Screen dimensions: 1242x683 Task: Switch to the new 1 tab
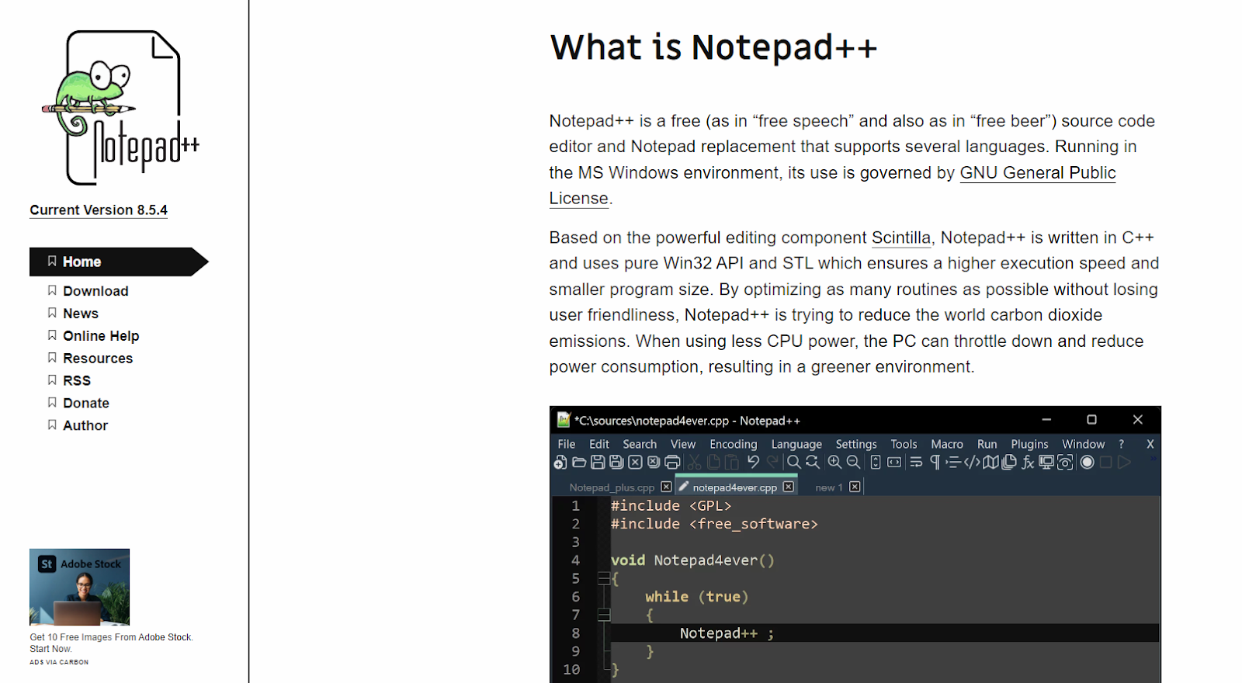828,487
